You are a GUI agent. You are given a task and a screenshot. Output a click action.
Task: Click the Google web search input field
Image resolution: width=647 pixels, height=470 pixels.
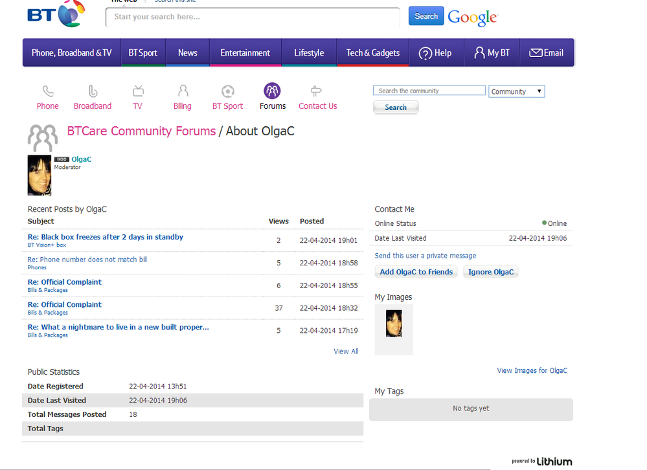[253, 17]
